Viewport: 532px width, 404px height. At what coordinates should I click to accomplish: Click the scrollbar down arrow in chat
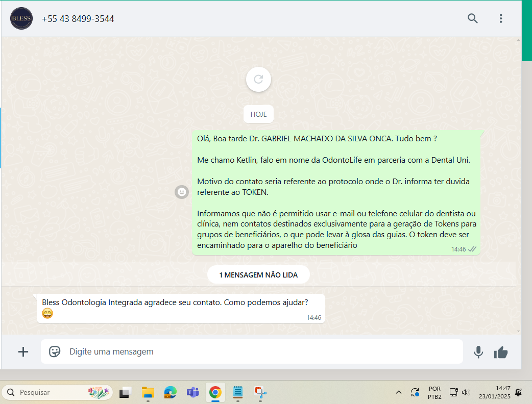point(518,332)
